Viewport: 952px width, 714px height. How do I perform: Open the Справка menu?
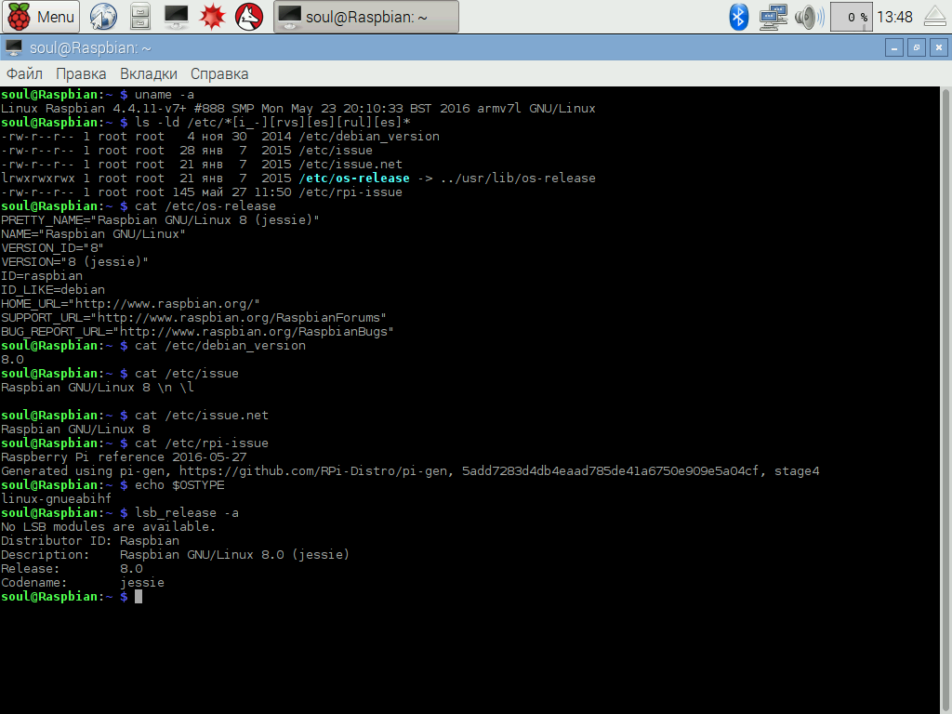tap(219, 74)
